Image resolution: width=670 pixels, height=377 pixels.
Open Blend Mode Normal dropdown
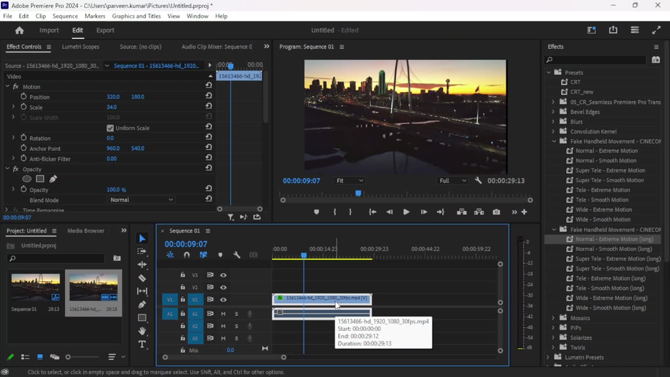click(141, 199)
